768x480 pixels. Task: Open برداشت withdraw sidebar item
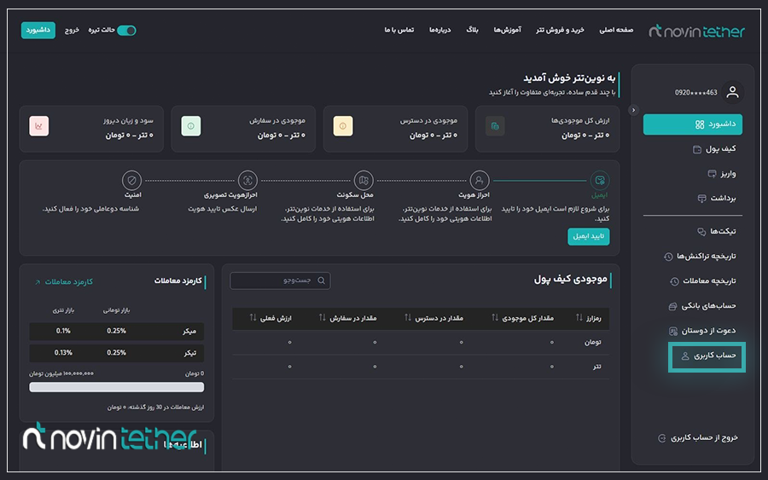(x=717, y=198)
